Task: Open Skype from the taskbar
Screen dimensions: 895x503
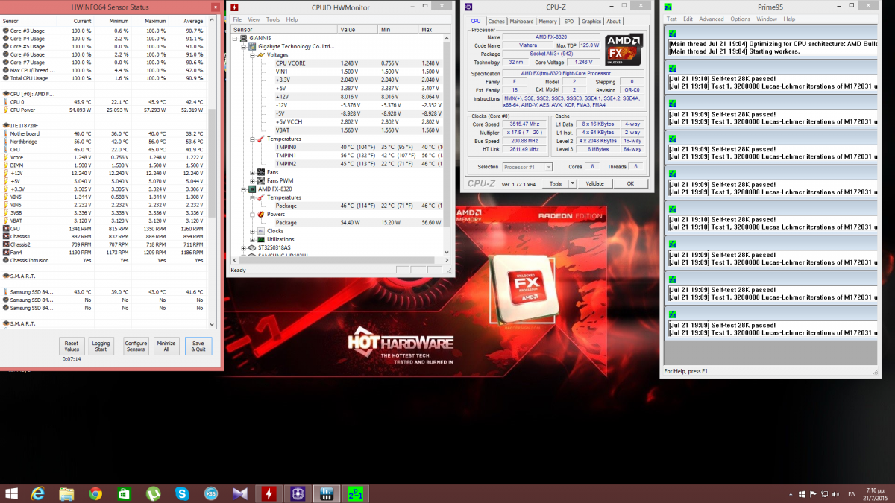Action: pyautogui.click(x=182, y=493)
